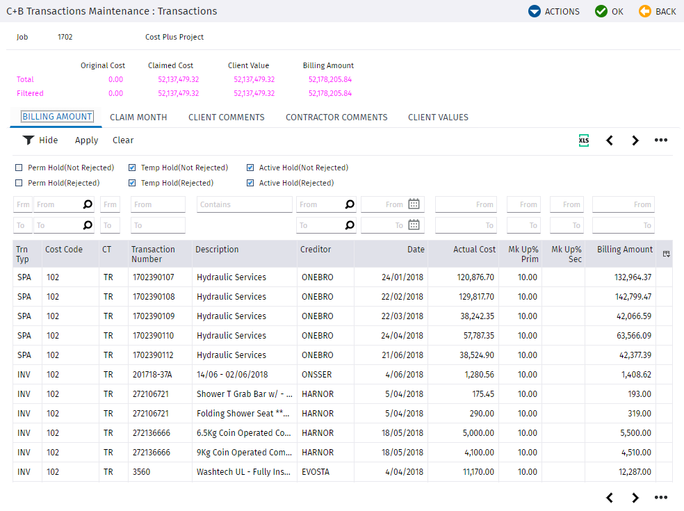Switch to the CLAIM MONTH tab
This screenshot has width=684, height=511.
point(138,117)
